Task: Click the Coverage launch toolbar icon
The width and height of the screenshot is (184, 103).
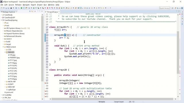Action: pos(38,8)
